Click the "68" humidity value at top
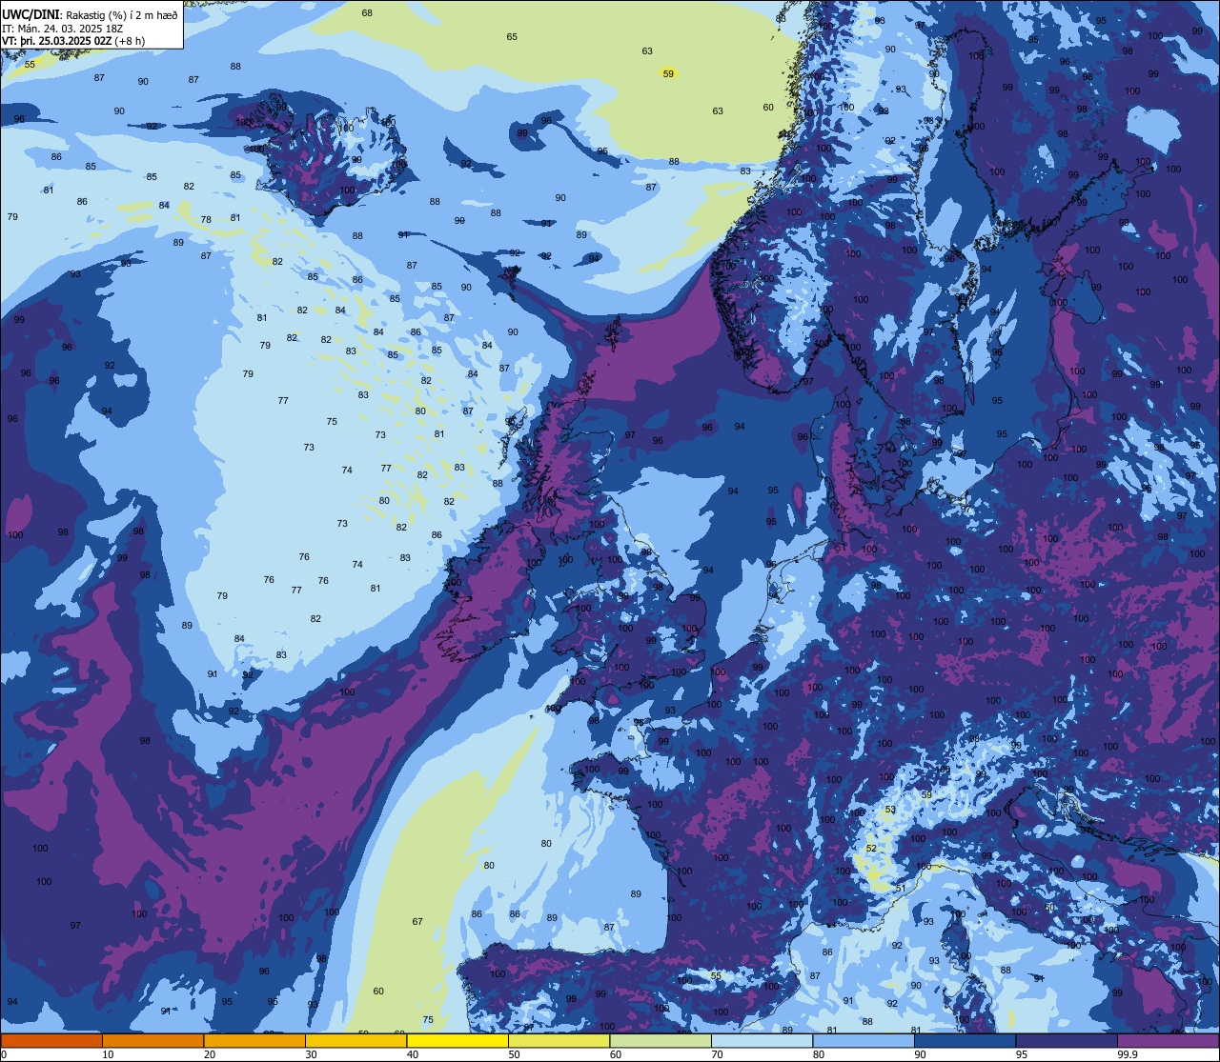The width and height of the screenshot is (1220, 1062). 367,12
